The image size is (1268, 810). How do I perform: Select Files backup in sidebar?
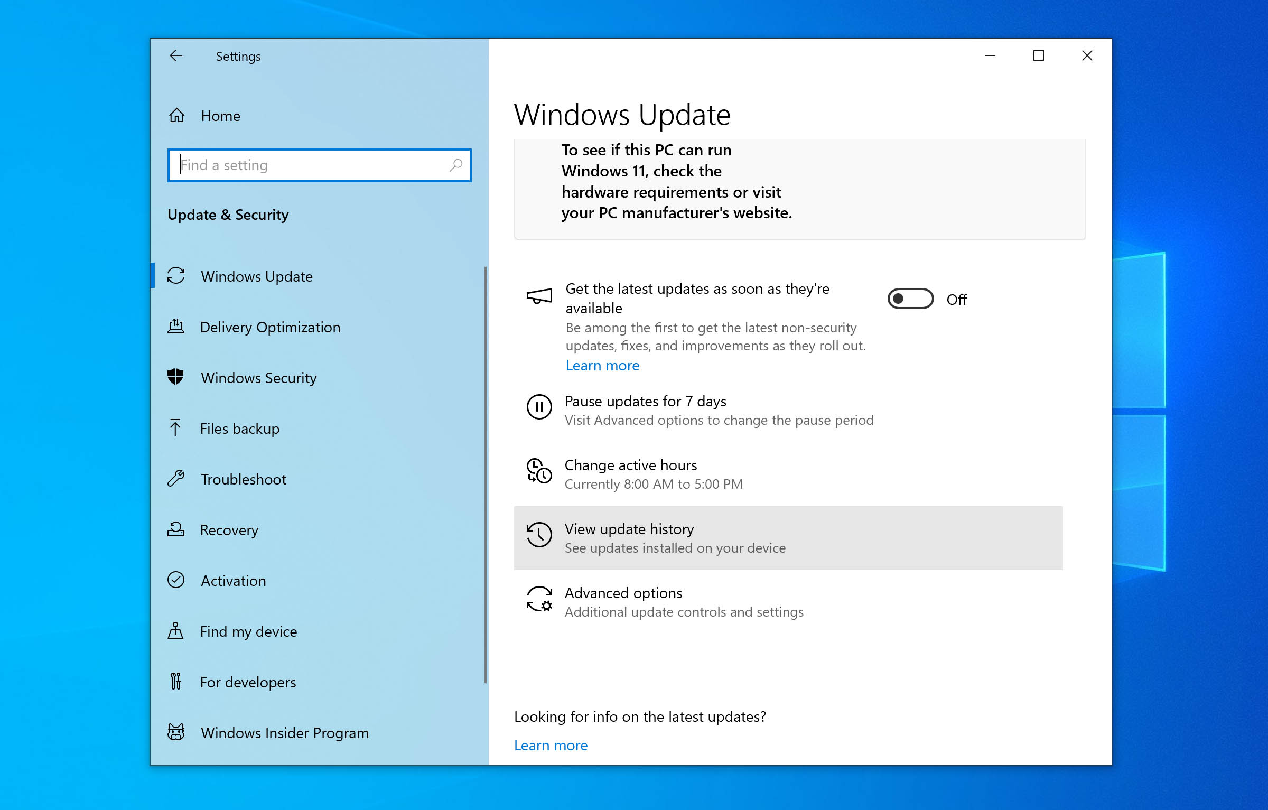319,429
